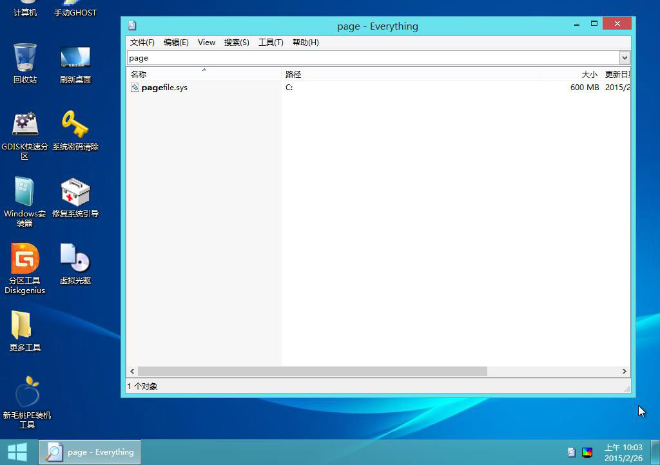The image size is (660, 465).
Task: Open the 帮助(H) menu
Action: pyautogui.click(x=306, y=43)
